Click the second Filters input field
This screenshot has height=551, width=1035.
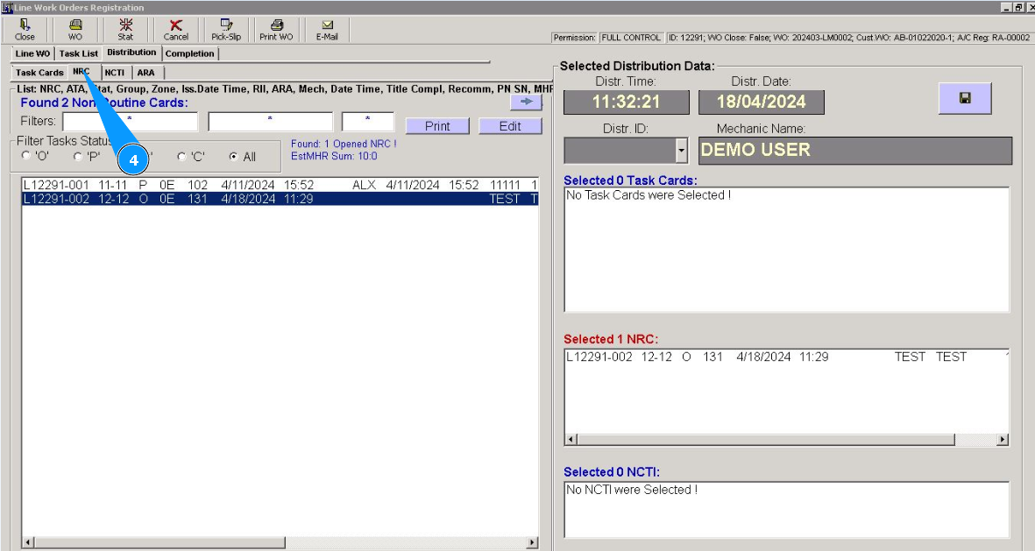(x=271, y=122)
